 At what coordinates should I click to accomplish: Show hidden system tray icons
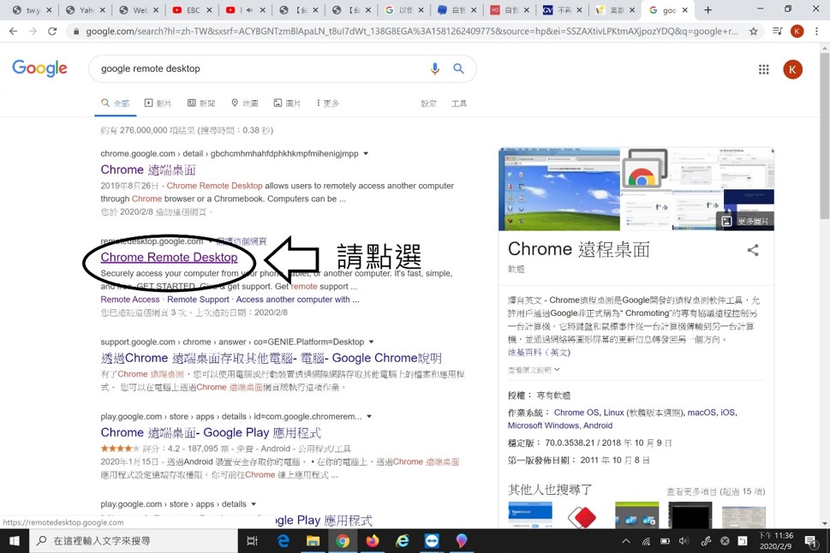pos(626,541)
